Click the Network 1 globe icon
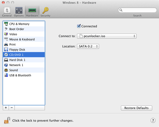The image size is (159, 127). pyautogui.click(x=6, y=65)
